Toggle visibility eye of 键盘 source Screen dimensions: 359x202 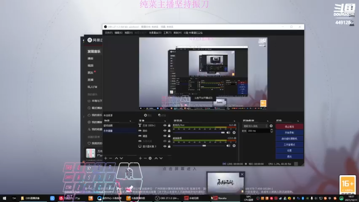point(165,136)
